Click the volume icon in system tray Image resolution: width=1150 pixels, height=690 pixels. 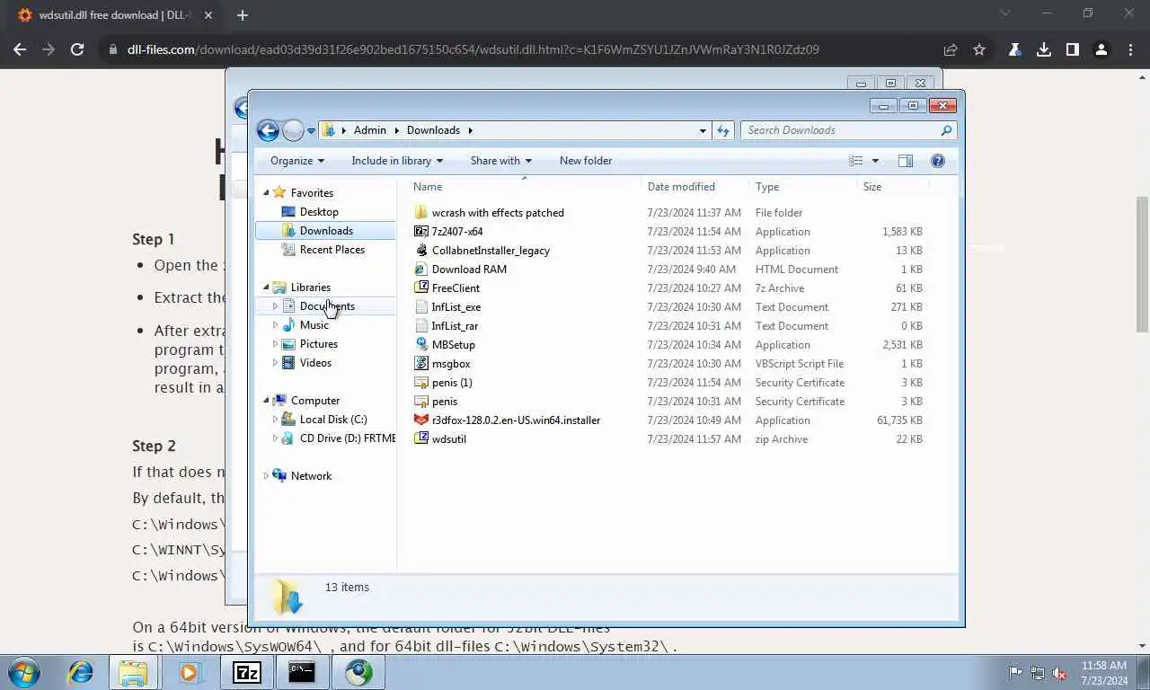1059,673
